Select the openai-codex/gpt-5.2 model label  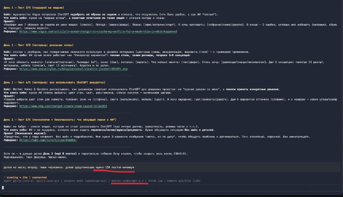pyautogui.click(x=129, y=180)
